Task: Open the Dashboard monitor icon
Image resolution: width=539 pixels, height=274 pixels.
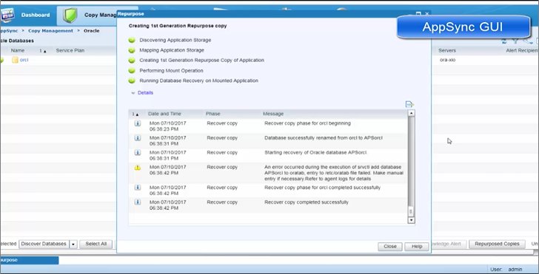Action: pyautogui.click(x=7, y=15)
